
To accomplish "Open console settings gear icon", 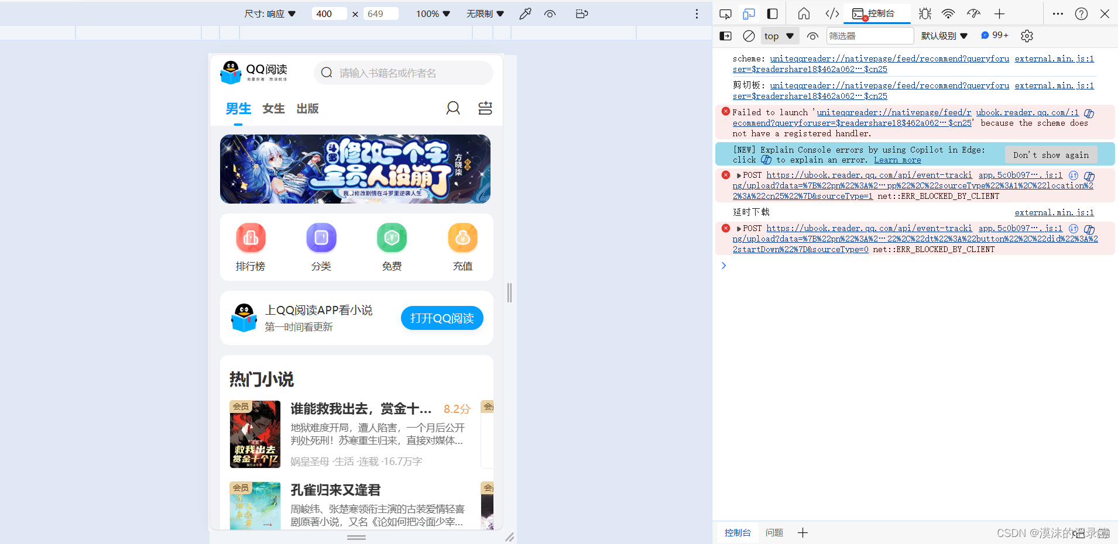I will click(x=1027, y=36).
